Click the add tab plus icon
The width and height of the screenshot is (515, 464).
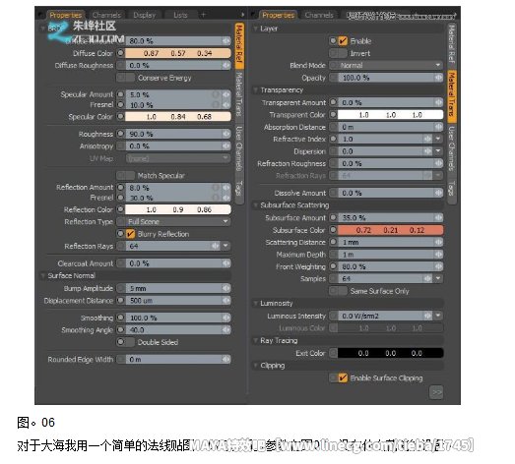[203, 15]
